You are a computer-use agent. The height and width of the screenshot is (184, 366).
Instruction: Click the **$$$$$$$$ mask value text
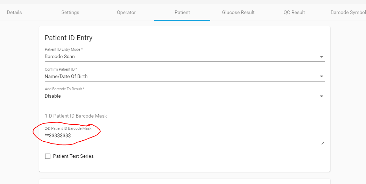point(58,135)
